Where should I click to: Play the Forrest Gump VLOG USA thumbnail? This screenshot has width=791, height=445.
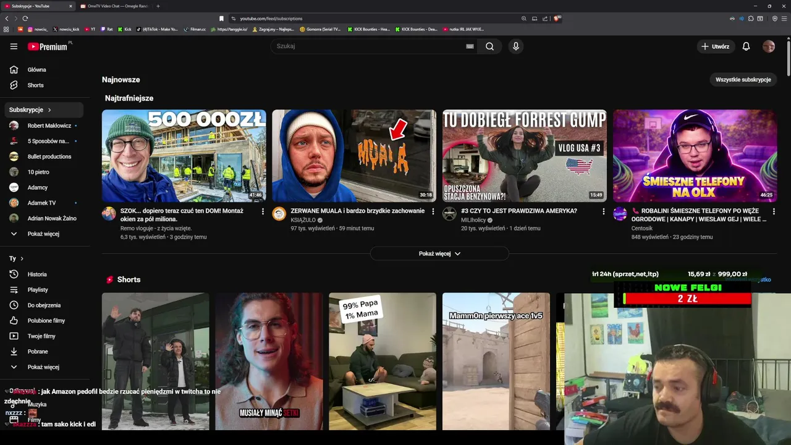point(524,156)
